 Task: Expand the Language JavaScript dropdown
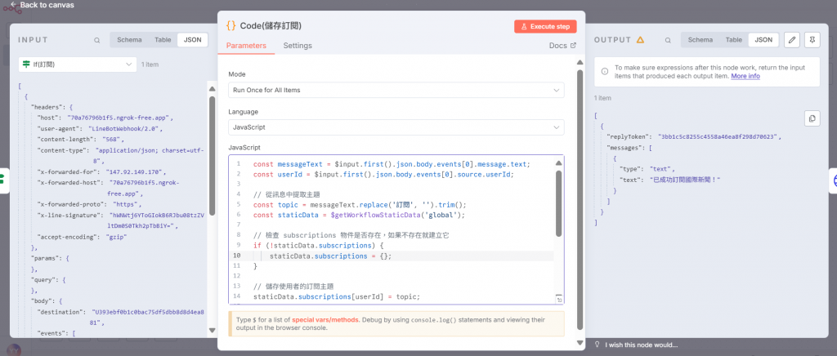click(396, 127)
